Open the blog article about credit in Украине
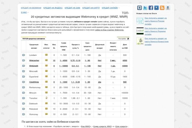Screen dimensions: 192x128 tap(156, 31)
